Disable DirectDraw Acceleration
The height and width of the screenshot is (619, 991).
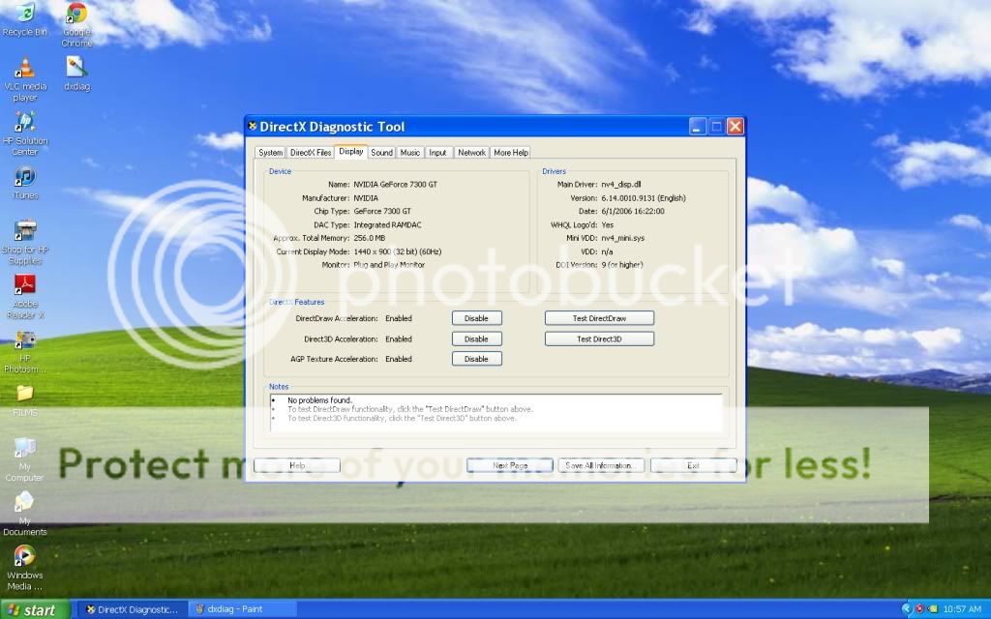(476, 318)
